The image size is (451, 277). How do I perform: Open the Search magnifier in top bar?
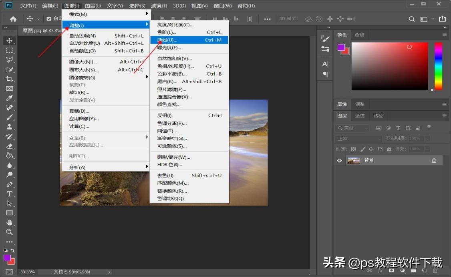pos(412,19)
